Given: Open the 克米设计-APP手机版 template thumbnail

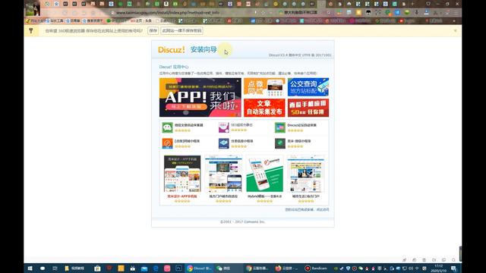Looking at the screenshot, I should pyautogui.click(x=182, y=174).
